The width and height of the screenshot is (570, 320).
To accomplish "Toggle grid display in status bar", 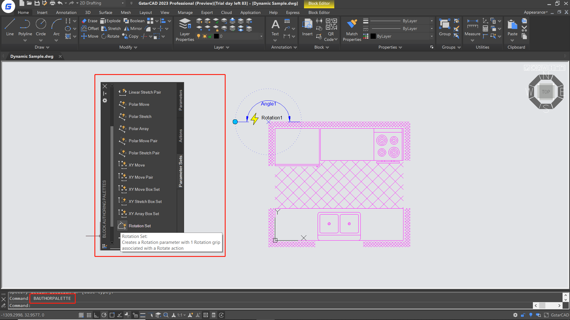I will [89, 315].
